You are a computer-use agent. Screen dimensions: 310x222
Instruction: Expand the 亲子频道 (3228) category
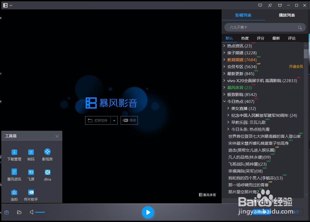point(224,52)
